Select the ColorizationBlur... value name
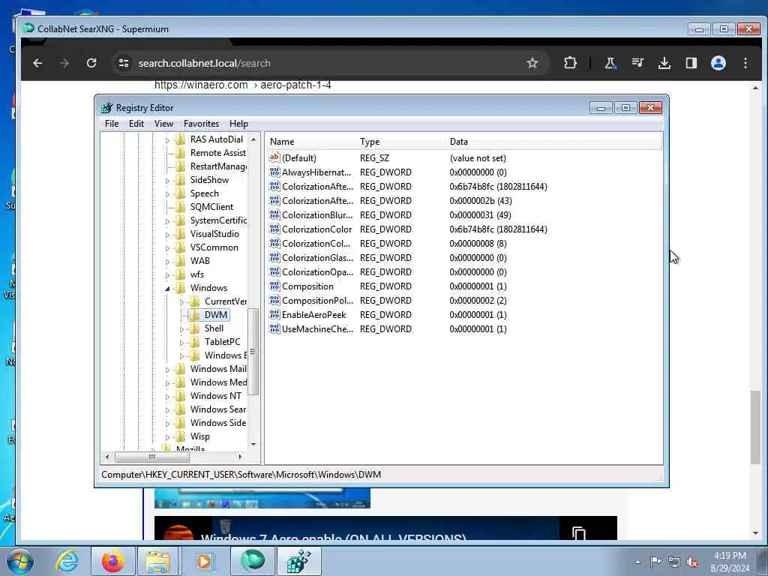The image size is (768, 576). (x=317, y=215)
